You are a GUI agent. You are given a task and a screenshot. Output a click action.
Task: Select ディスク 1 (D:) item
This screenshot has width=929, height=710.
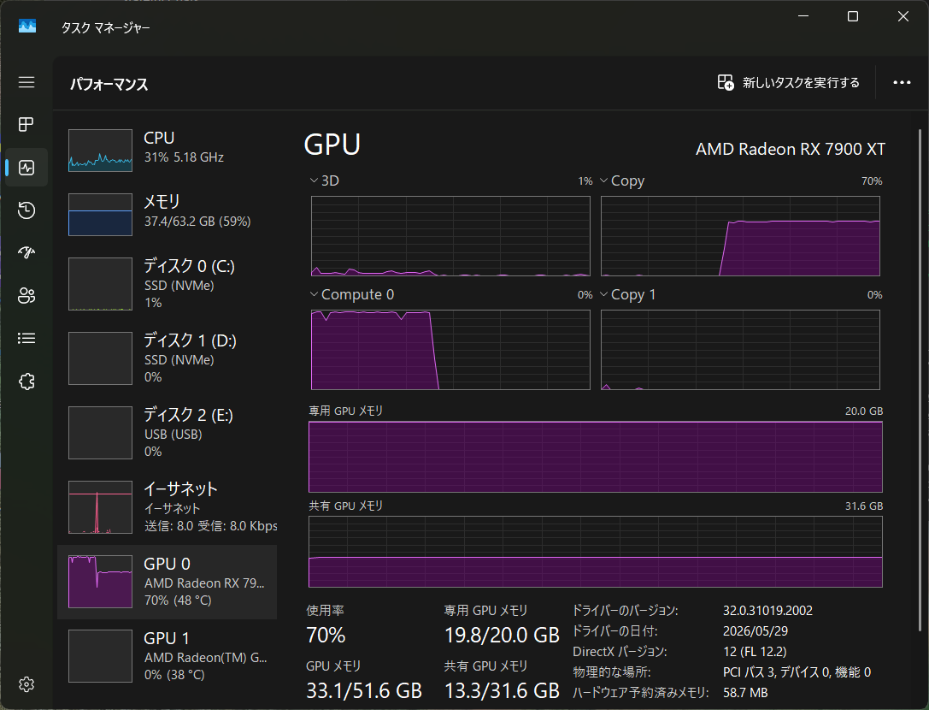pos(167,358)
